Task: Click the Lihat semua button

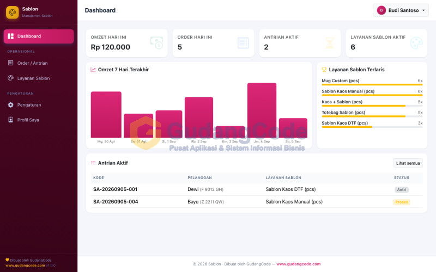Action: pyautogui.click(x=408, y=163)
